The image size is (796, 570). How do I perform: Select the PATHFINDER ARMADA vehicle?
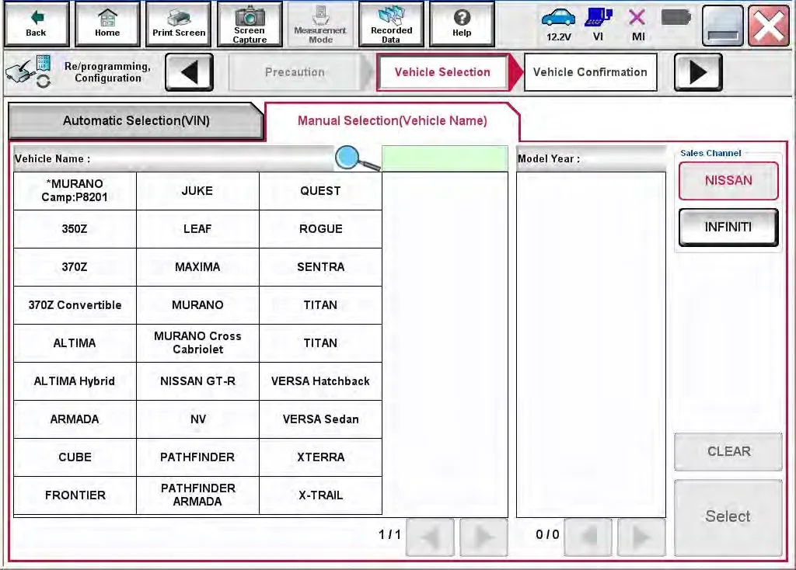tap(197, 495)
